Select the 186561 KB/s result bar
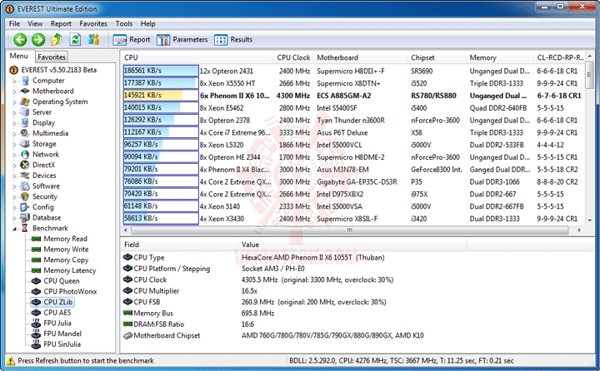The width and height of the screenshot is (600, 371). coord(161,71)
